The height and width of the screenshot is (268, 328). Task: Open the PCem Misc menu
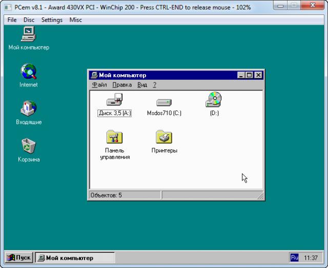(x=75, y=20)
